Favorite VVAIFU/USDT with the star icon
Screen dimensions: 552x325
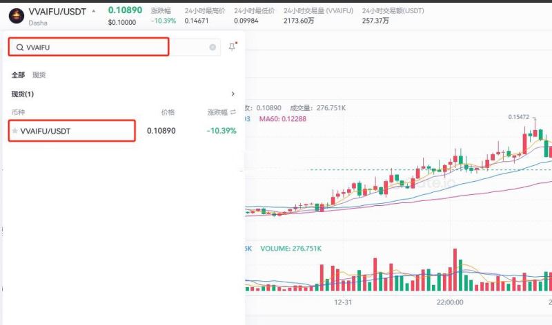[x=15, y=131]
